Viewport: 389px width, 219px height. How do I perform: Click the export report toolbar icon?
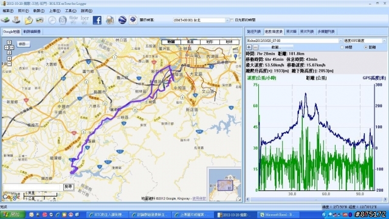coord(110,20)
